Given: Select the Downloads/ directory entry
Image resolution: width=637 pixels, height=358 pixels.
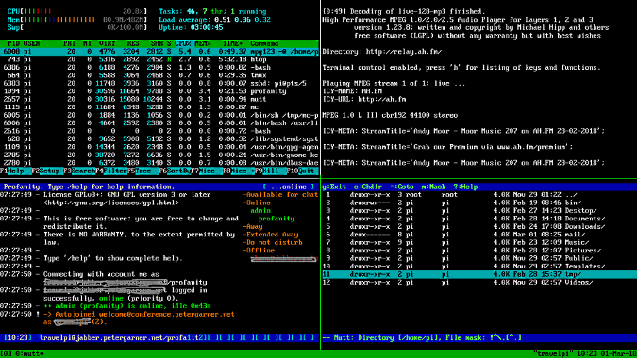Looking at the screenshot, I should click(479, 226).
